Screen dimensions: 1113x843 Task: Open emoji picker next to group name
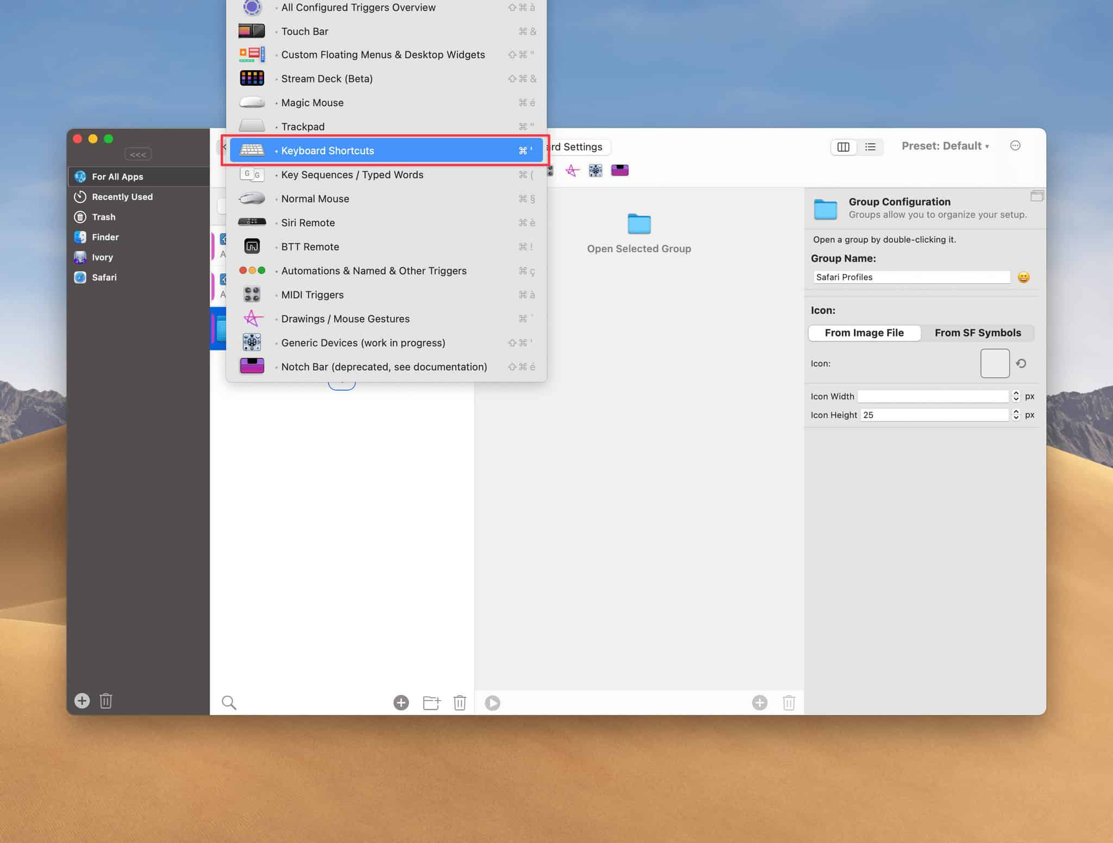point(1023,277)
